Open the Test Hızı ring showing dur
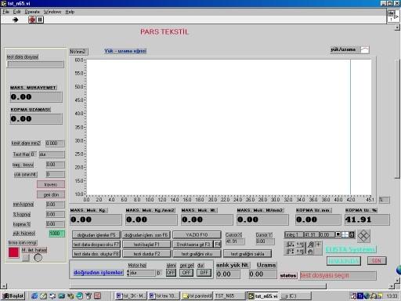The height and width of the screenshot is (301, 401). (52, 154)
